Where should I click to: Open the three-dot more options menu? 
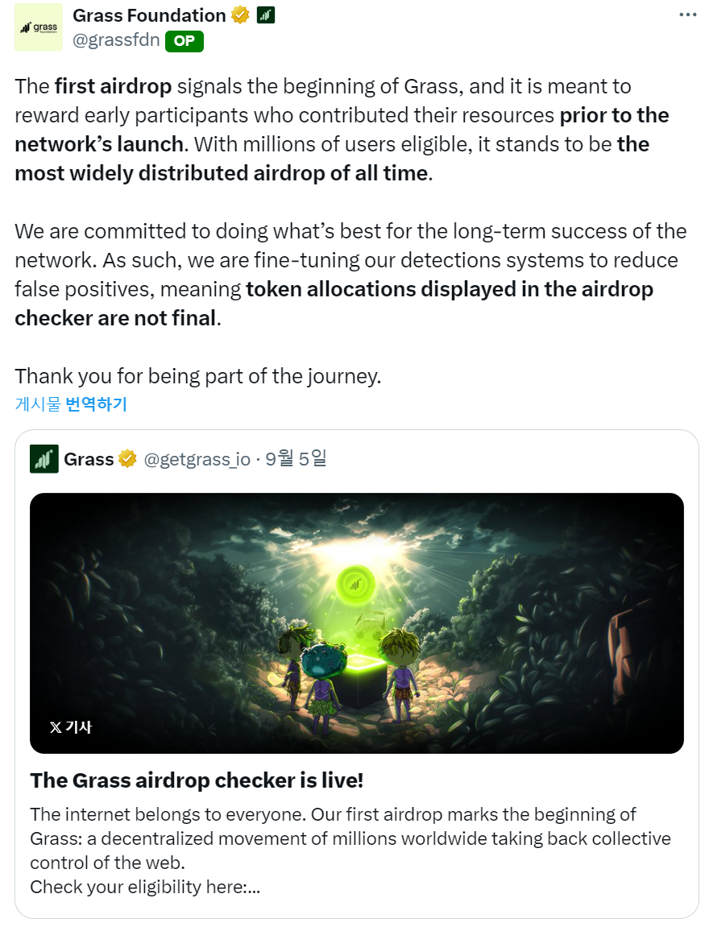pyautogui.click(x=687, y=14)
